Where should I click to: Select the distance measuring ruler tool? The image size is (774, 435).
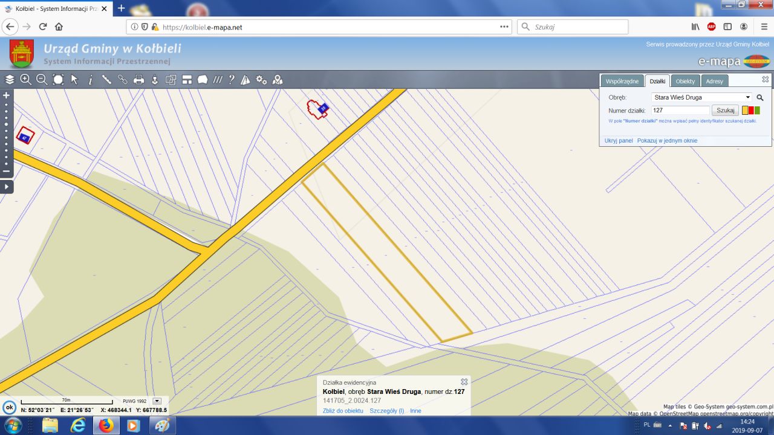pos(106,80)
